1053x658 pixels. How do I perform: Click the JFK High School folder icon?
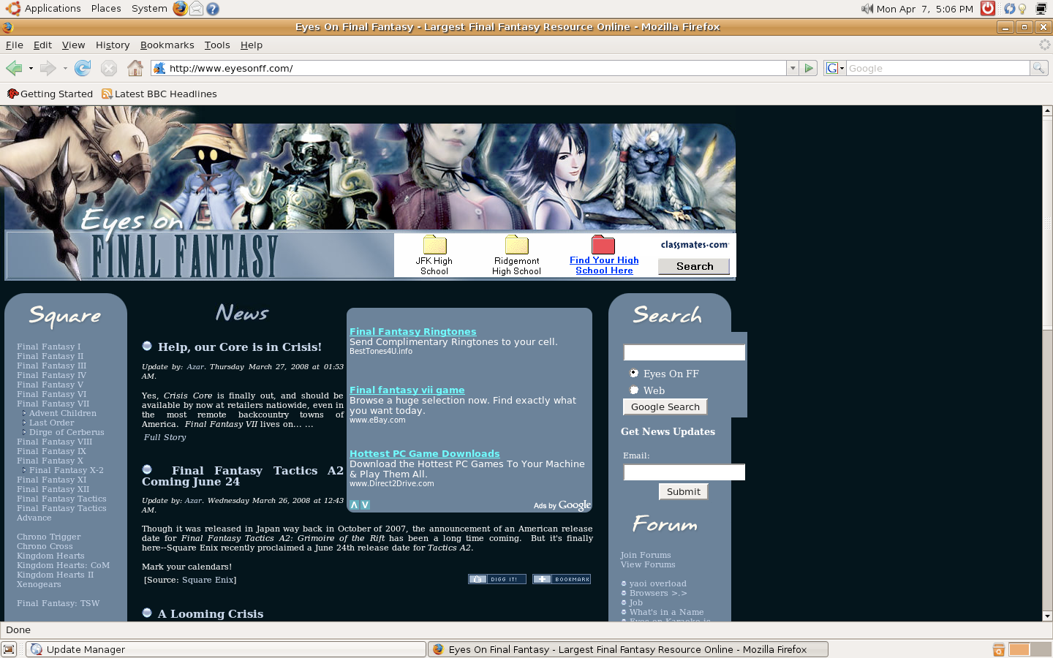pos(434,244)
